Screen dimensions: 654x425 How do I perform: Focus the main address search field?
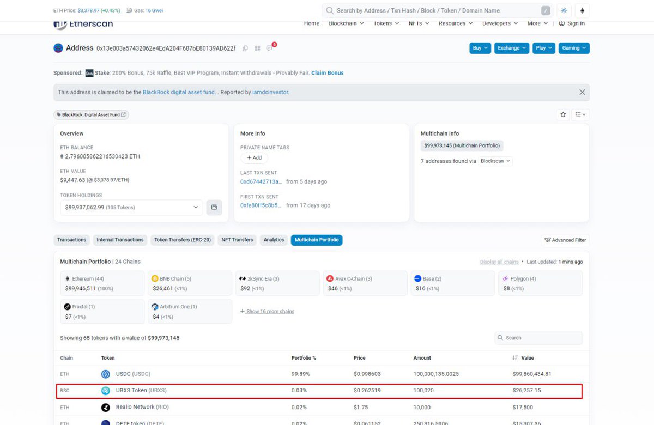437,10
